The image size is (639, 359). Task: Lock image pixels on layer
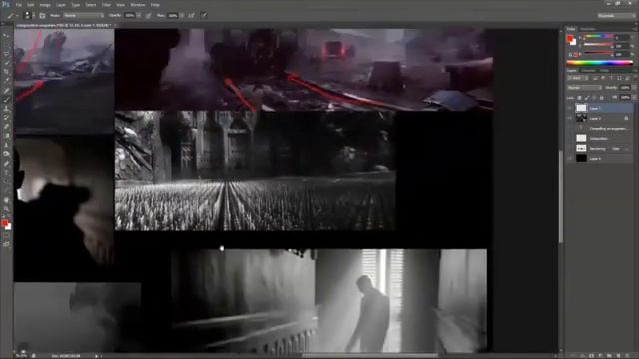[x=587, y=98]
